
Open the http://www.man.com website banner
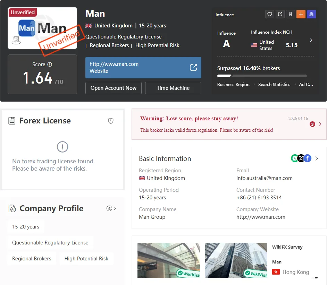coord(143,68)
